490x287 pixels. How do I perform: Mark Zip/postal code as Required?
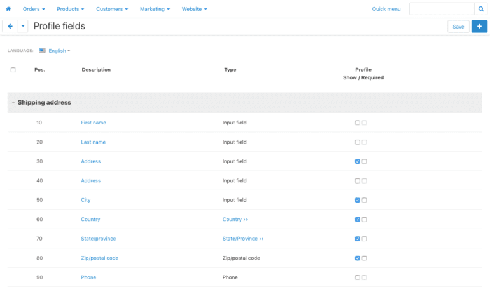(365, 258)
